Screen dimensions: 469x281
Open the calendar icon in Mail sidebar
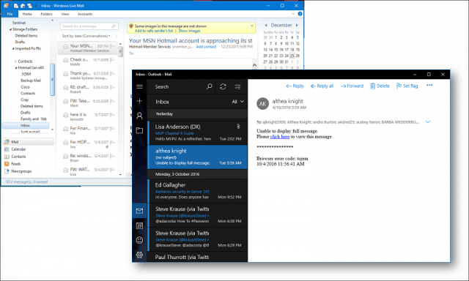pos(139,226)
